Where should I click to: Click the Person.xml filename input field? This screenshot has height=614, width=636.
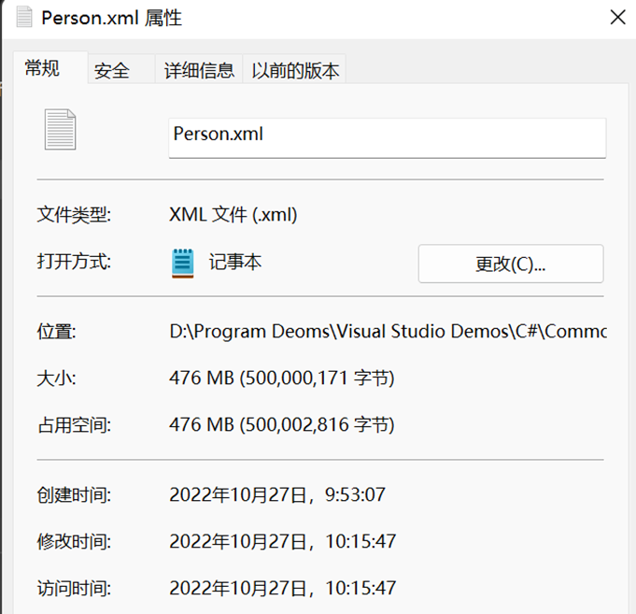388,137
